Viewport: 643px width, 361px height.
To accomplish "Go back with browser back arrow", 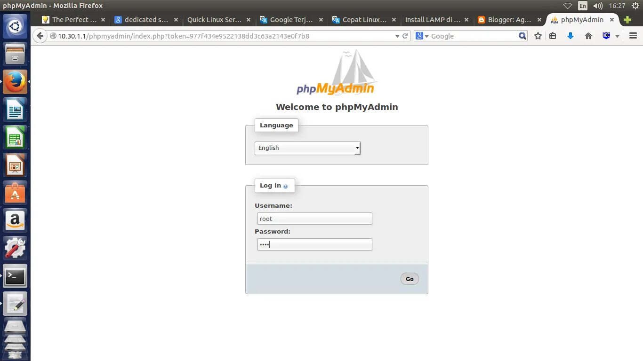I will coord(40,36).
